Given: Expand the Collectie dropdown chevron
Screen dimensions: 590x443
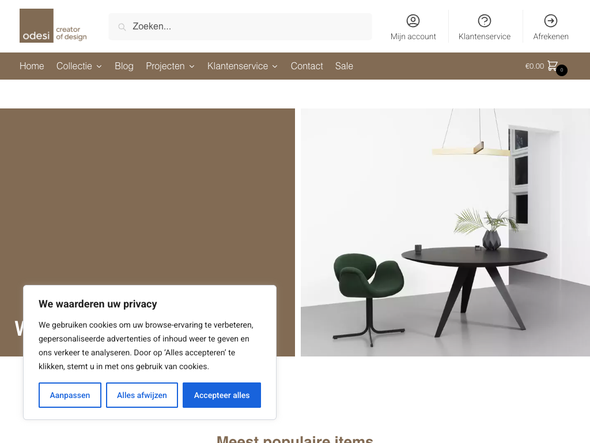Looking at the screenshot, I should 99,66.
